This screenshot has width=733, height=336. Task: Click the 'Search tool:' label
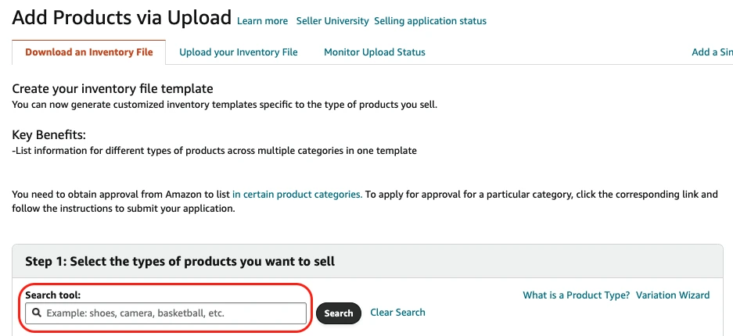(53, 295)
